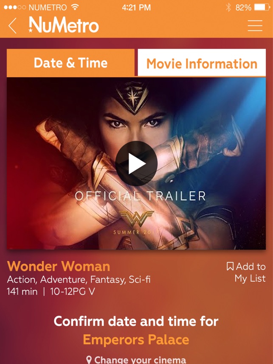This screenshot has width=273, height=364.
Task: Tap the Wonder Woman title text
Action: (x=59, y=266)
